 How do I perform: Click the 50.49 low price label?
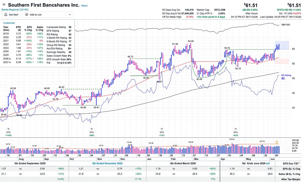tap(200, 79)
